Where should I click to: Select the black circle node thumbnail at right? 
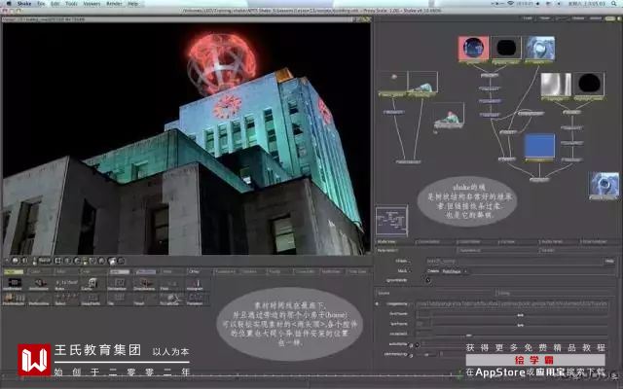(589, 85)
